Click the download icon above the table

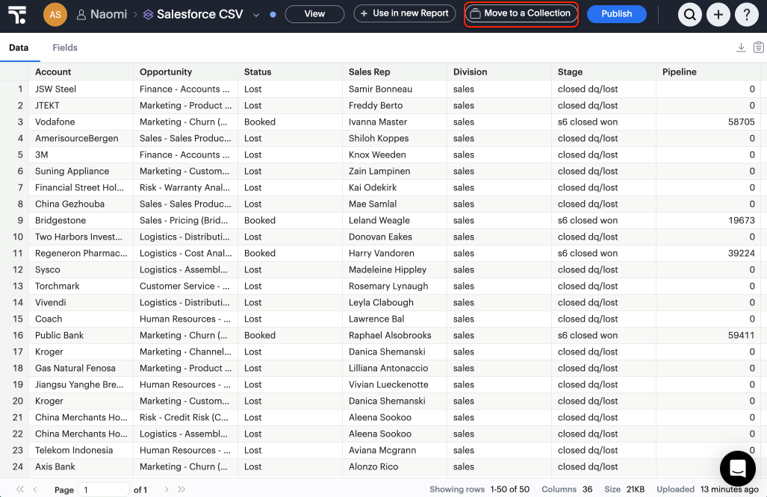740,46
